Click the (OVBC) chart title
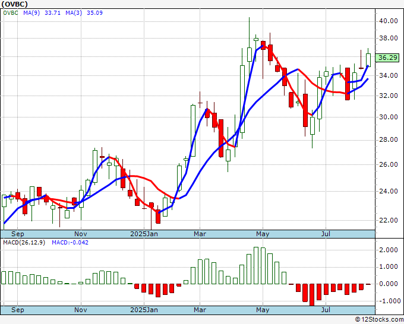404x324 pixels. [x=14, y=4]
